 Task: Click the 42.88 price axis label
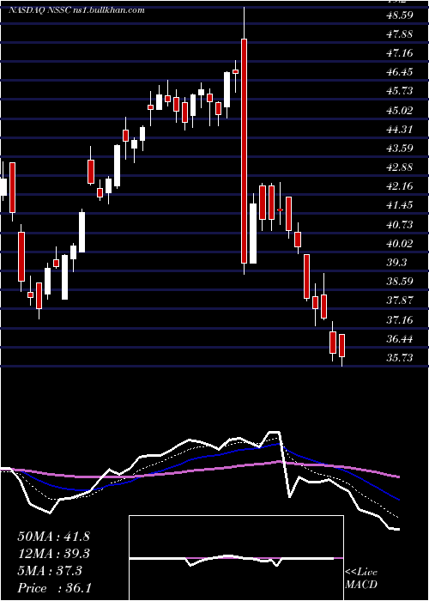point(400,167)
